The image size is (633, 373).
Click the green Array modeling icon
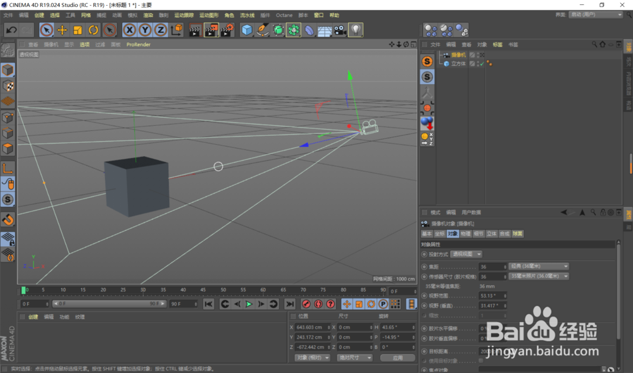point(294,30)
